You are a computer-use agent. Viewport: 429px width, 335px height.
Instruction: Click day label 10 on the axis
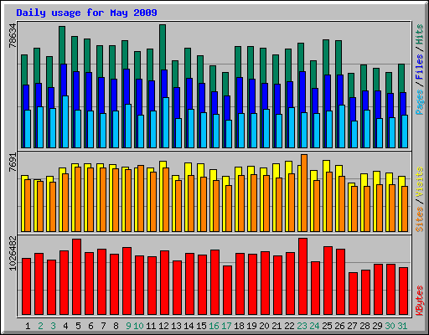click(x=138, y=326)
